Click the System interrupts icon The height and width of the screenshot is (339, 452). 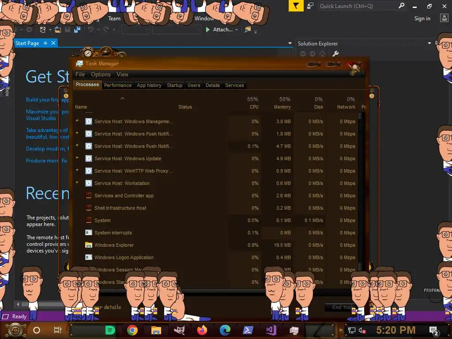coord(88,233)
